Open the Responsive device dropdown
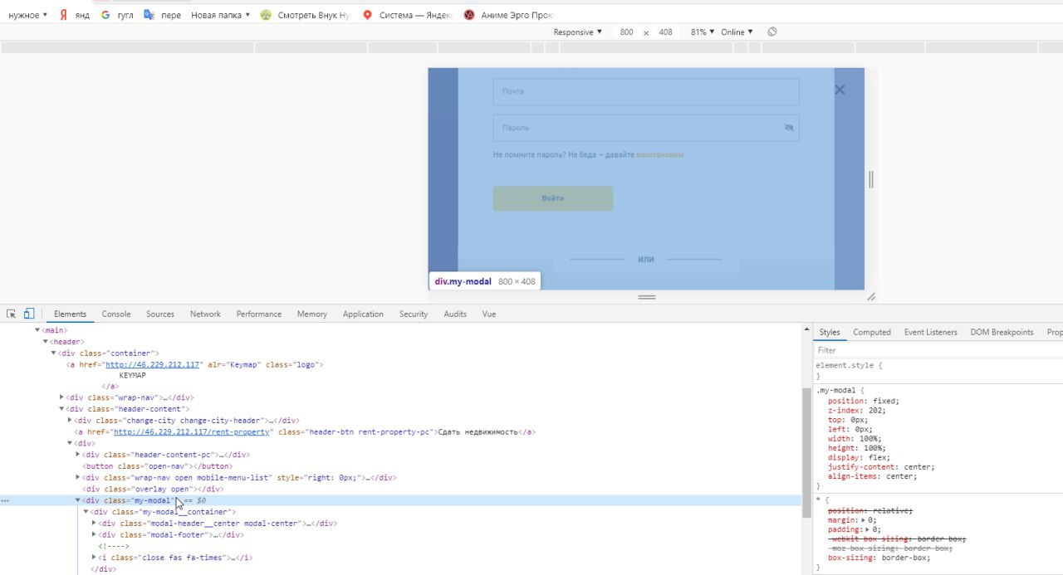 pos(578,32)
